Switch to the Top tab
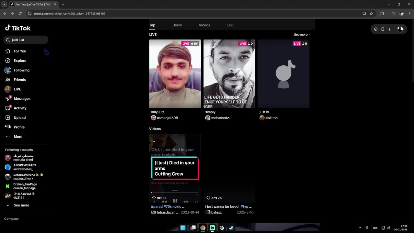Image resolution: width=414 pixels, height=233 pixels. (x=152, y=25)
